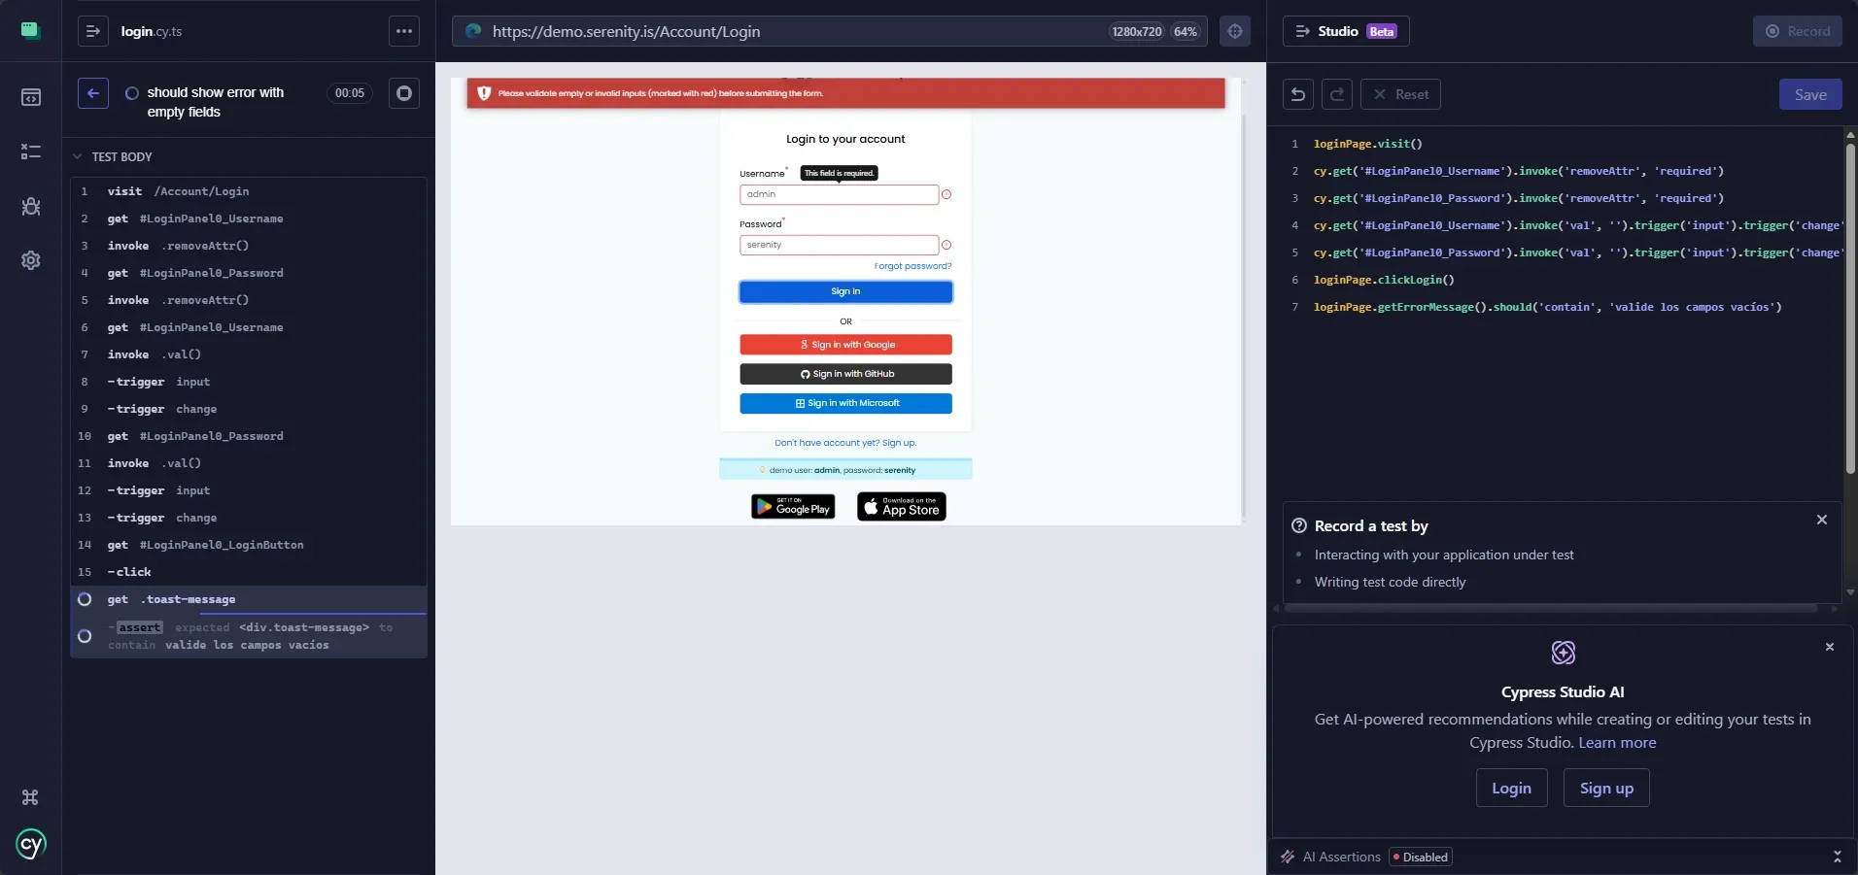This screenshot has height=875, width=1858.
Task: Open the Debug bug icon in sidebar
Action: 31,206
